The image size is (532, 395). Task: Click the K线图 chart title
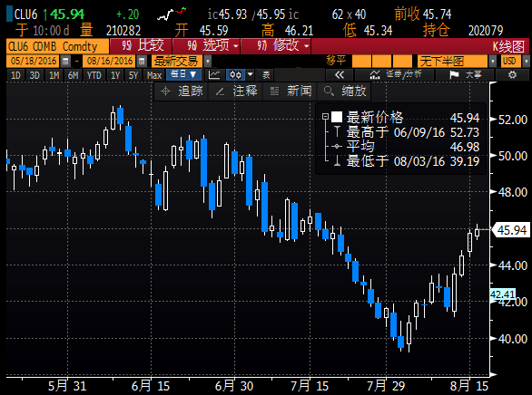(x=508, y=46)
